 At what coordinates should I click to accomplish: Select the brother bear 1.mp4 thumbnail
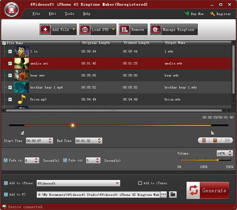[x=22, y=87]
